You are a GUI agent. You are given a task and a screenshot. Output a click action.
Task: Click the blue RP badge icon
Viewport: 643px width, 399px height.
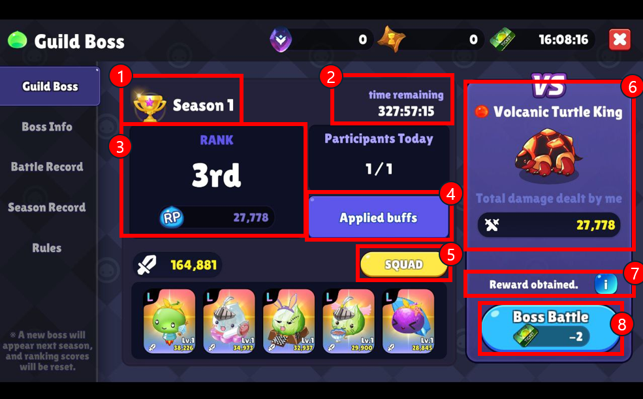tap(172, 217)
